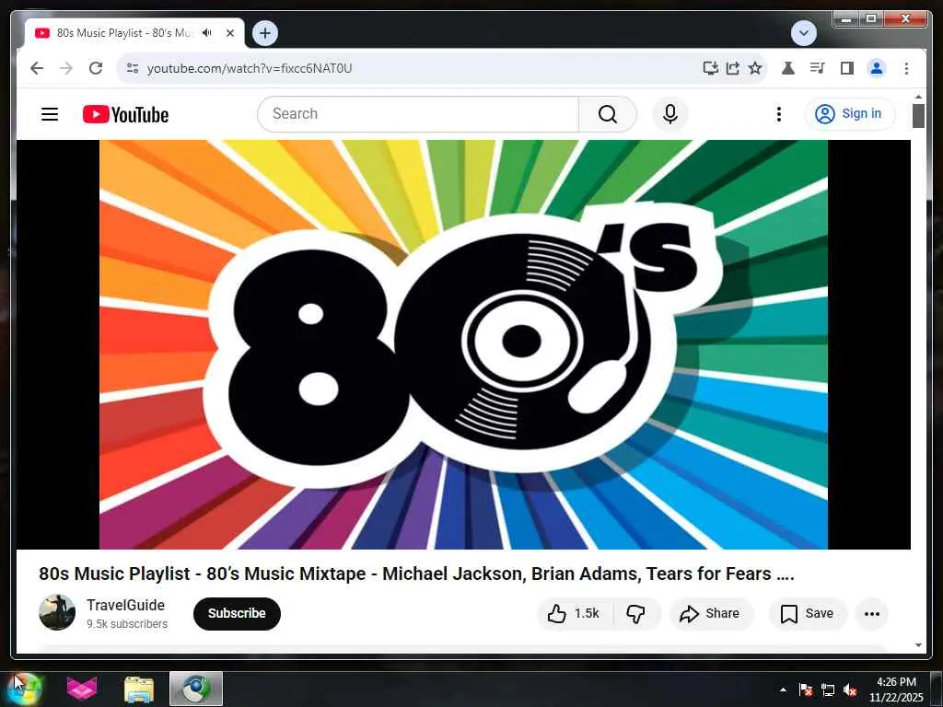Subscribe to TravelGuide channel
943x707 pixels.
(237, 613)
